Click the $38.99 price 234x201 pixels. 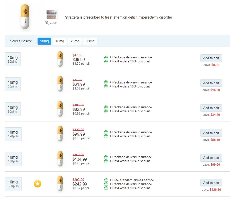pos(79,59)
